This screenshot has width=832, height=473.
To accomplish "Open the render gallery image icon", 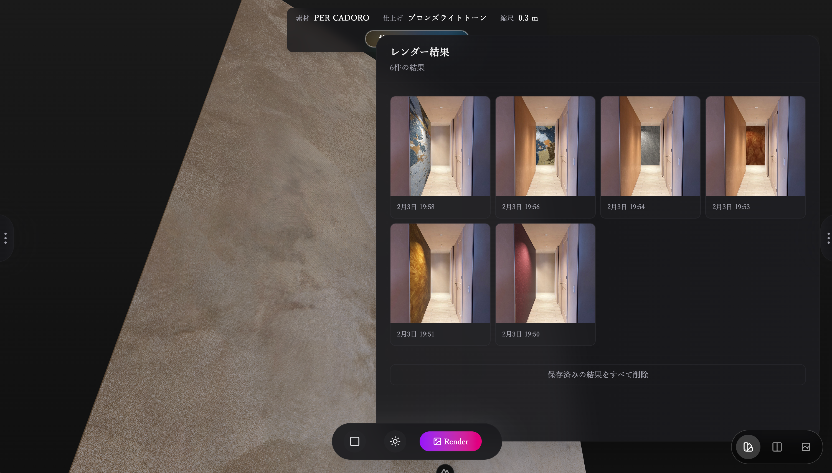I will pyautogui.click(x=806, y=447).
